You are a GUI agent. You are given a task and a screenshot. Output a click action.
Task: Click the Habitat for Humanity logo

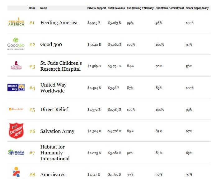16,153
